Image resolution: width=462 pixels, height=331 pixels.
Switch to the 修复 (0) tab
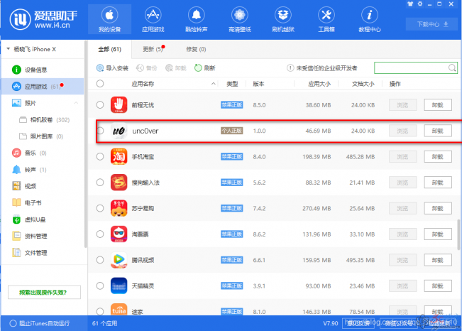tap(196, 49)
